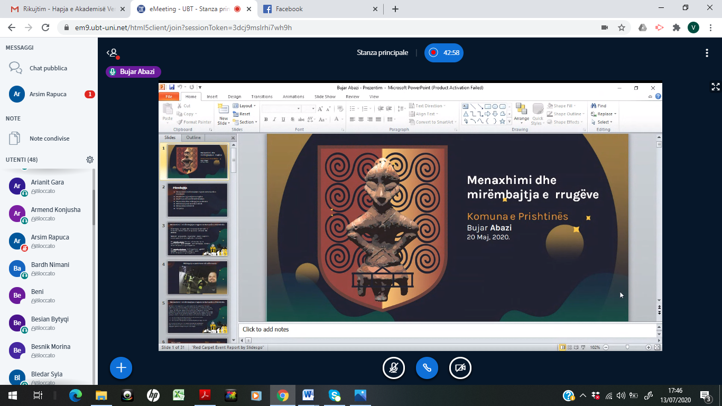Select Armend Konjusha in user list

pos(55,210)
